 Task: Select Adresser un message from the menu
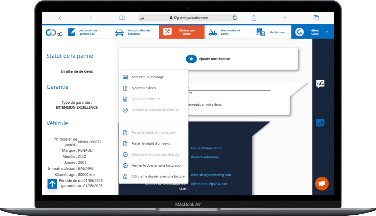[x=147, y=77]
